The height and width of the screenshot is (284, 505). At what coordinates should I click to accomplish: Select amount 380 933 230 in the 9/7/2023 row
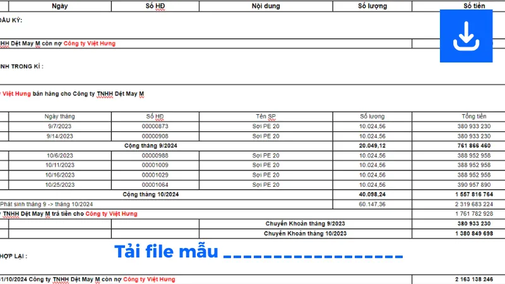[x=474, y=126]
